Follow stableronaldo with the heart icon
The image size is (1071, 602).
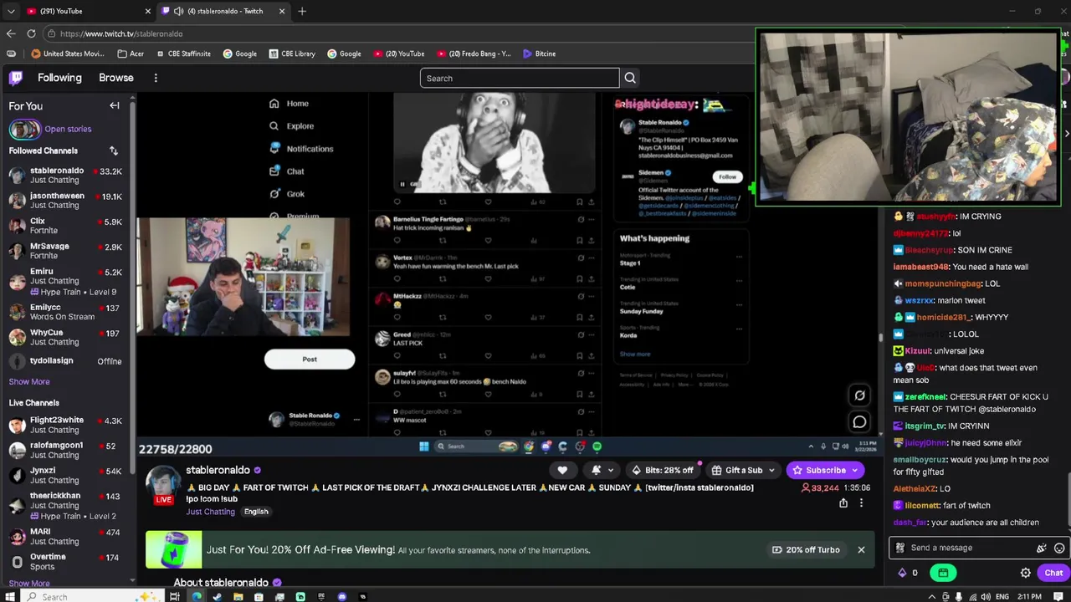pyautogui.click(x=562, y=470)
